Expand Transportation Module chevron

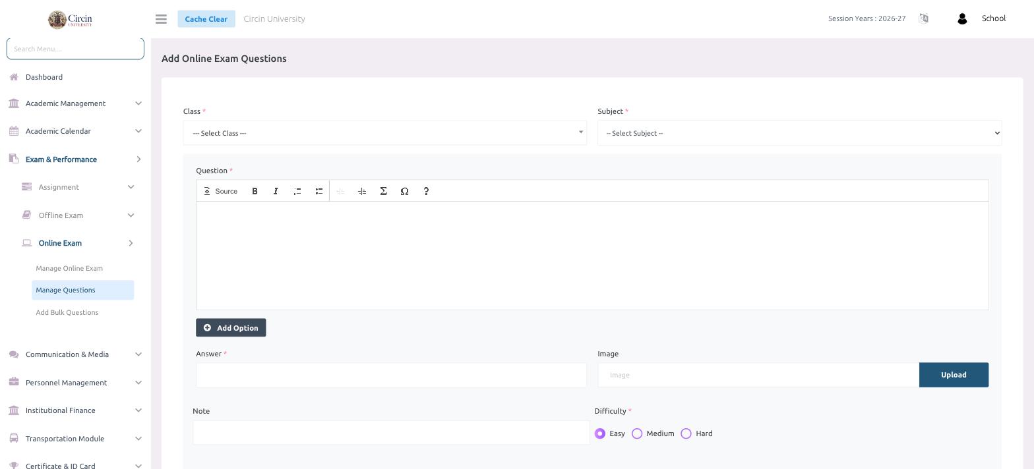pos(138,439)
